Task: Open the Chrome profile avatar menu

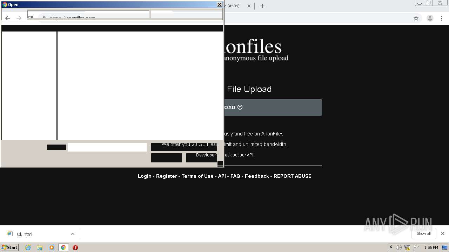Action: point(430,18)
